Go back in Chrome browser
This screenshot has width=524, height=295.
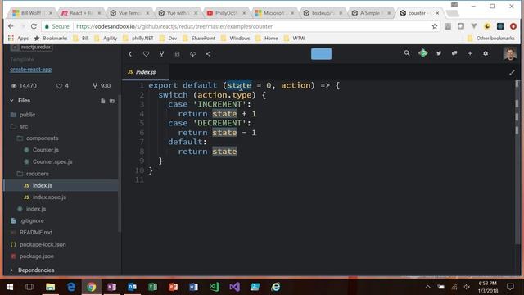[x=11, y=26]
